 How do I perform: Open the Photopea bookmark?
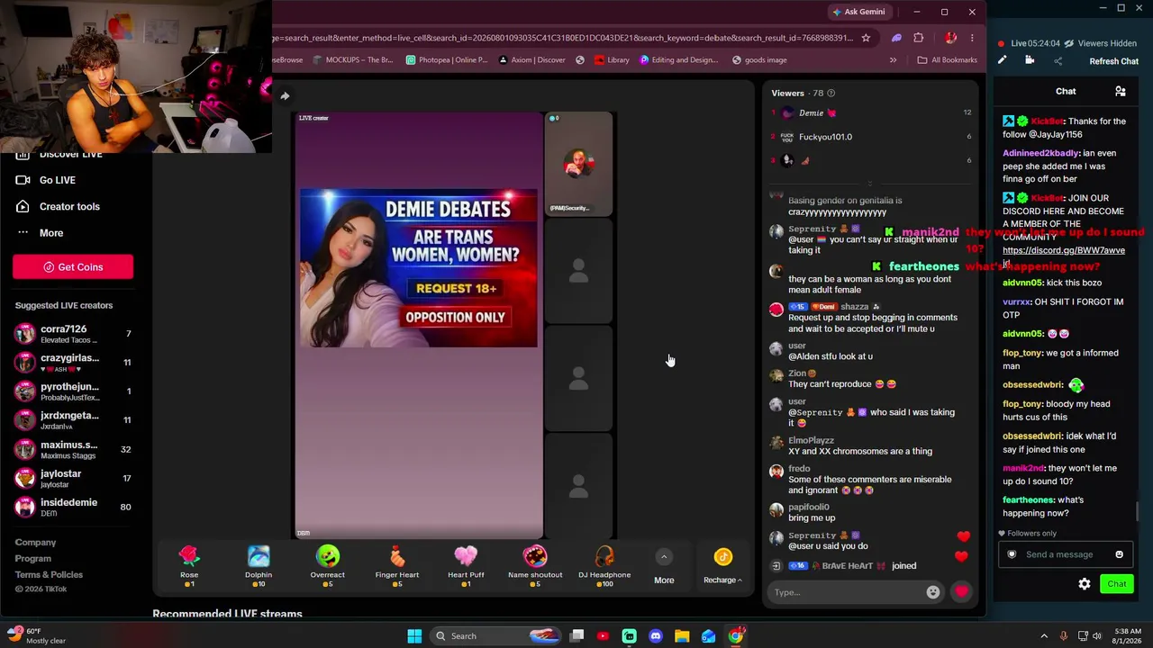click(447, 60)
